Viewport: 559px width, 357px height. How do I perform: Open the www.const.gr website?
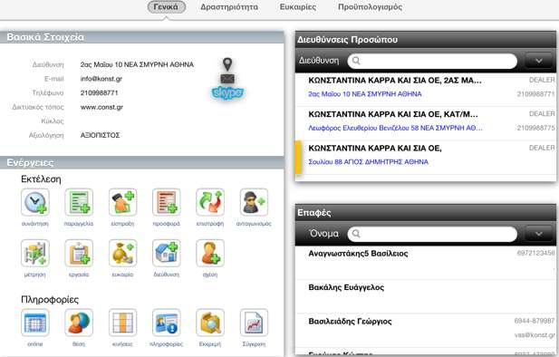(x=101, y=107)
